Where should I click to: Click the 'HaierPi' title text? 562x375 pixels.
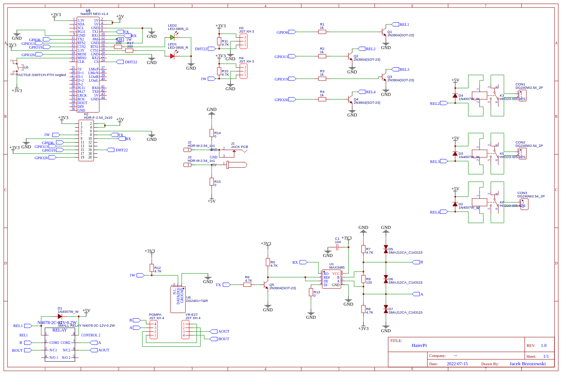[x=419, y=345]
